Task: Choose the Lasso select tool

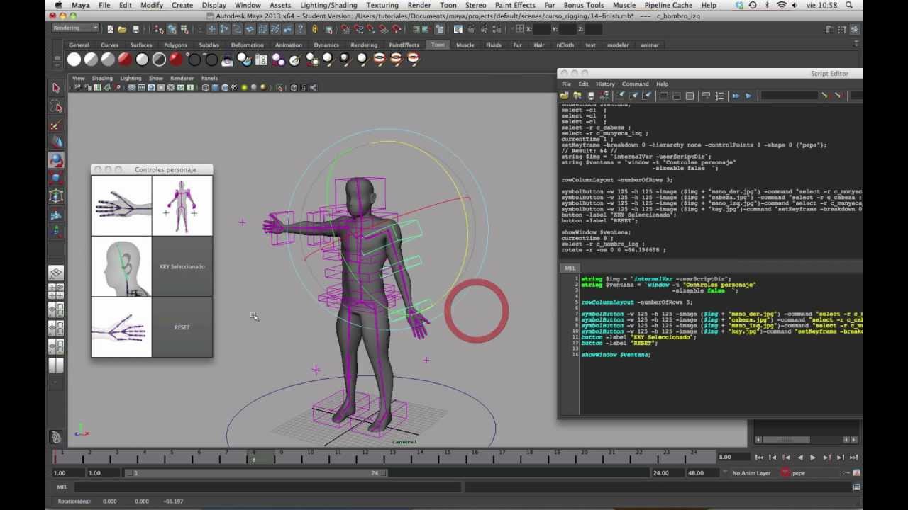Action: coord(56,107)
